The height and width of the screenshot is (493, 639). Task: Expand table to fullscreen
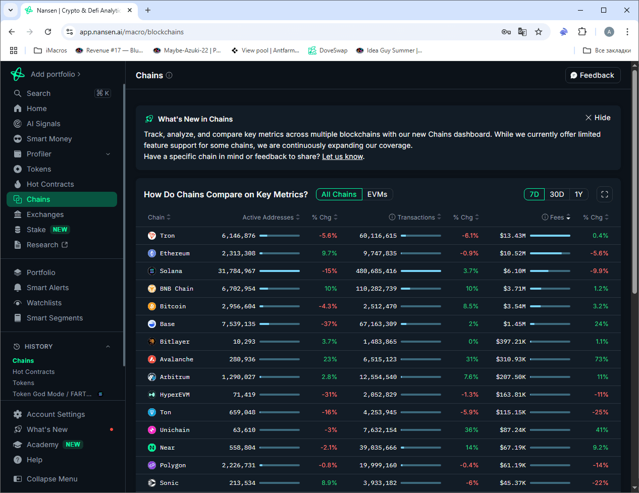coord(605,194)
